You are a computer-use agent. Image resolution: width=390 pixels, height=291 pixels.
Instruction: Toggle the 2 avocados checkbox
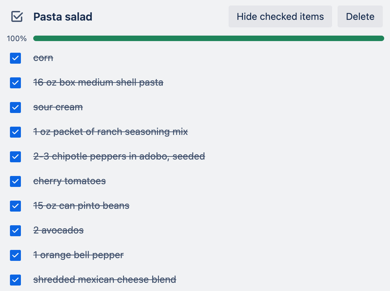[15, 231]
